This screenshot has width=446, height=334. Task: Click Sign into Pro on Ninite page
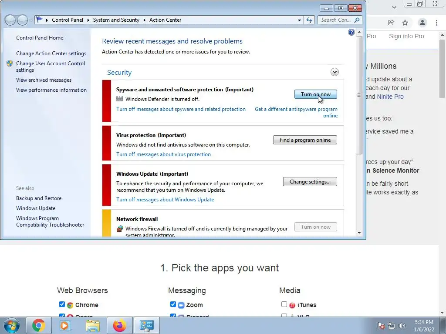coord(406,37)
